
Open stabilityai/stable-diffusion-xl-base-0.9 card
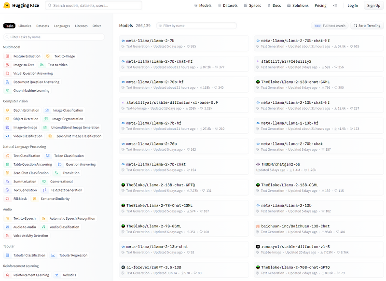[184, 105]
